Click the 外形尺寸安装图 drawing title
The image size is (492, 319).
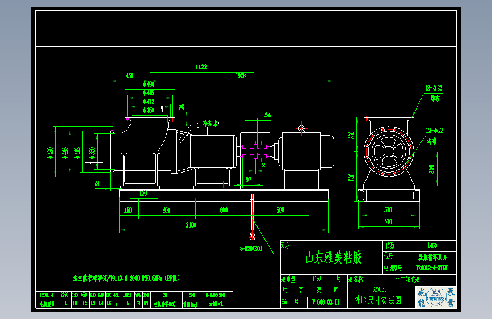[378, 300]
